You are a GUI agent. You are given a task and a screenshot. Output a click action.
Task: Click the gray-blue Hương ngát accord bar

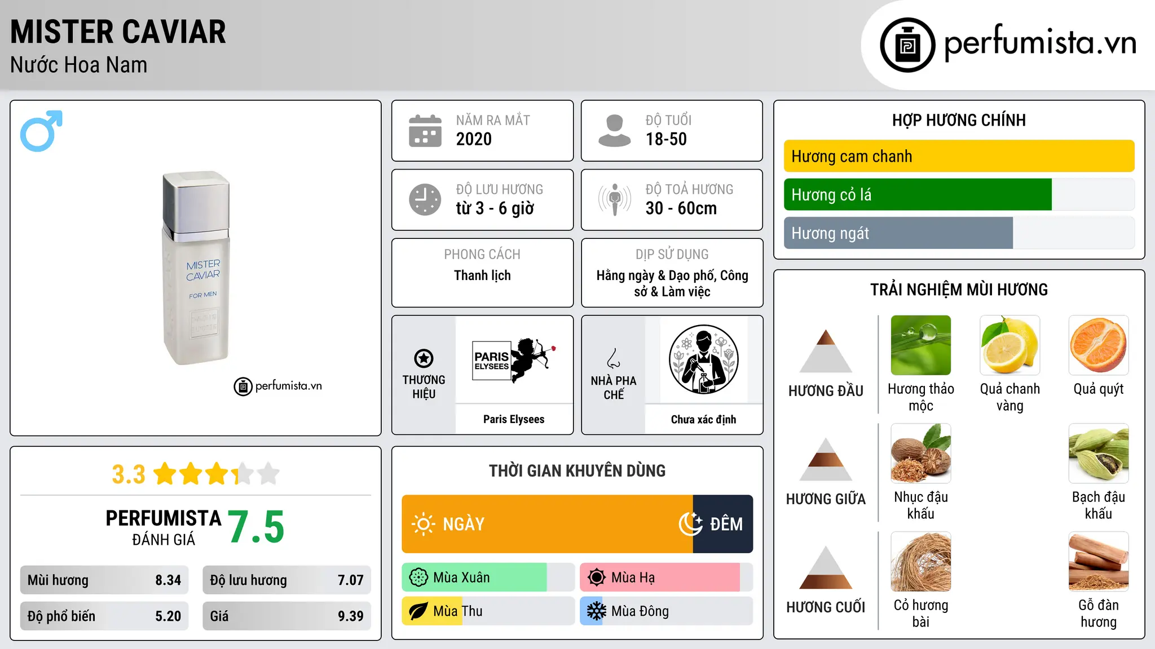click(x=898, y=233)
